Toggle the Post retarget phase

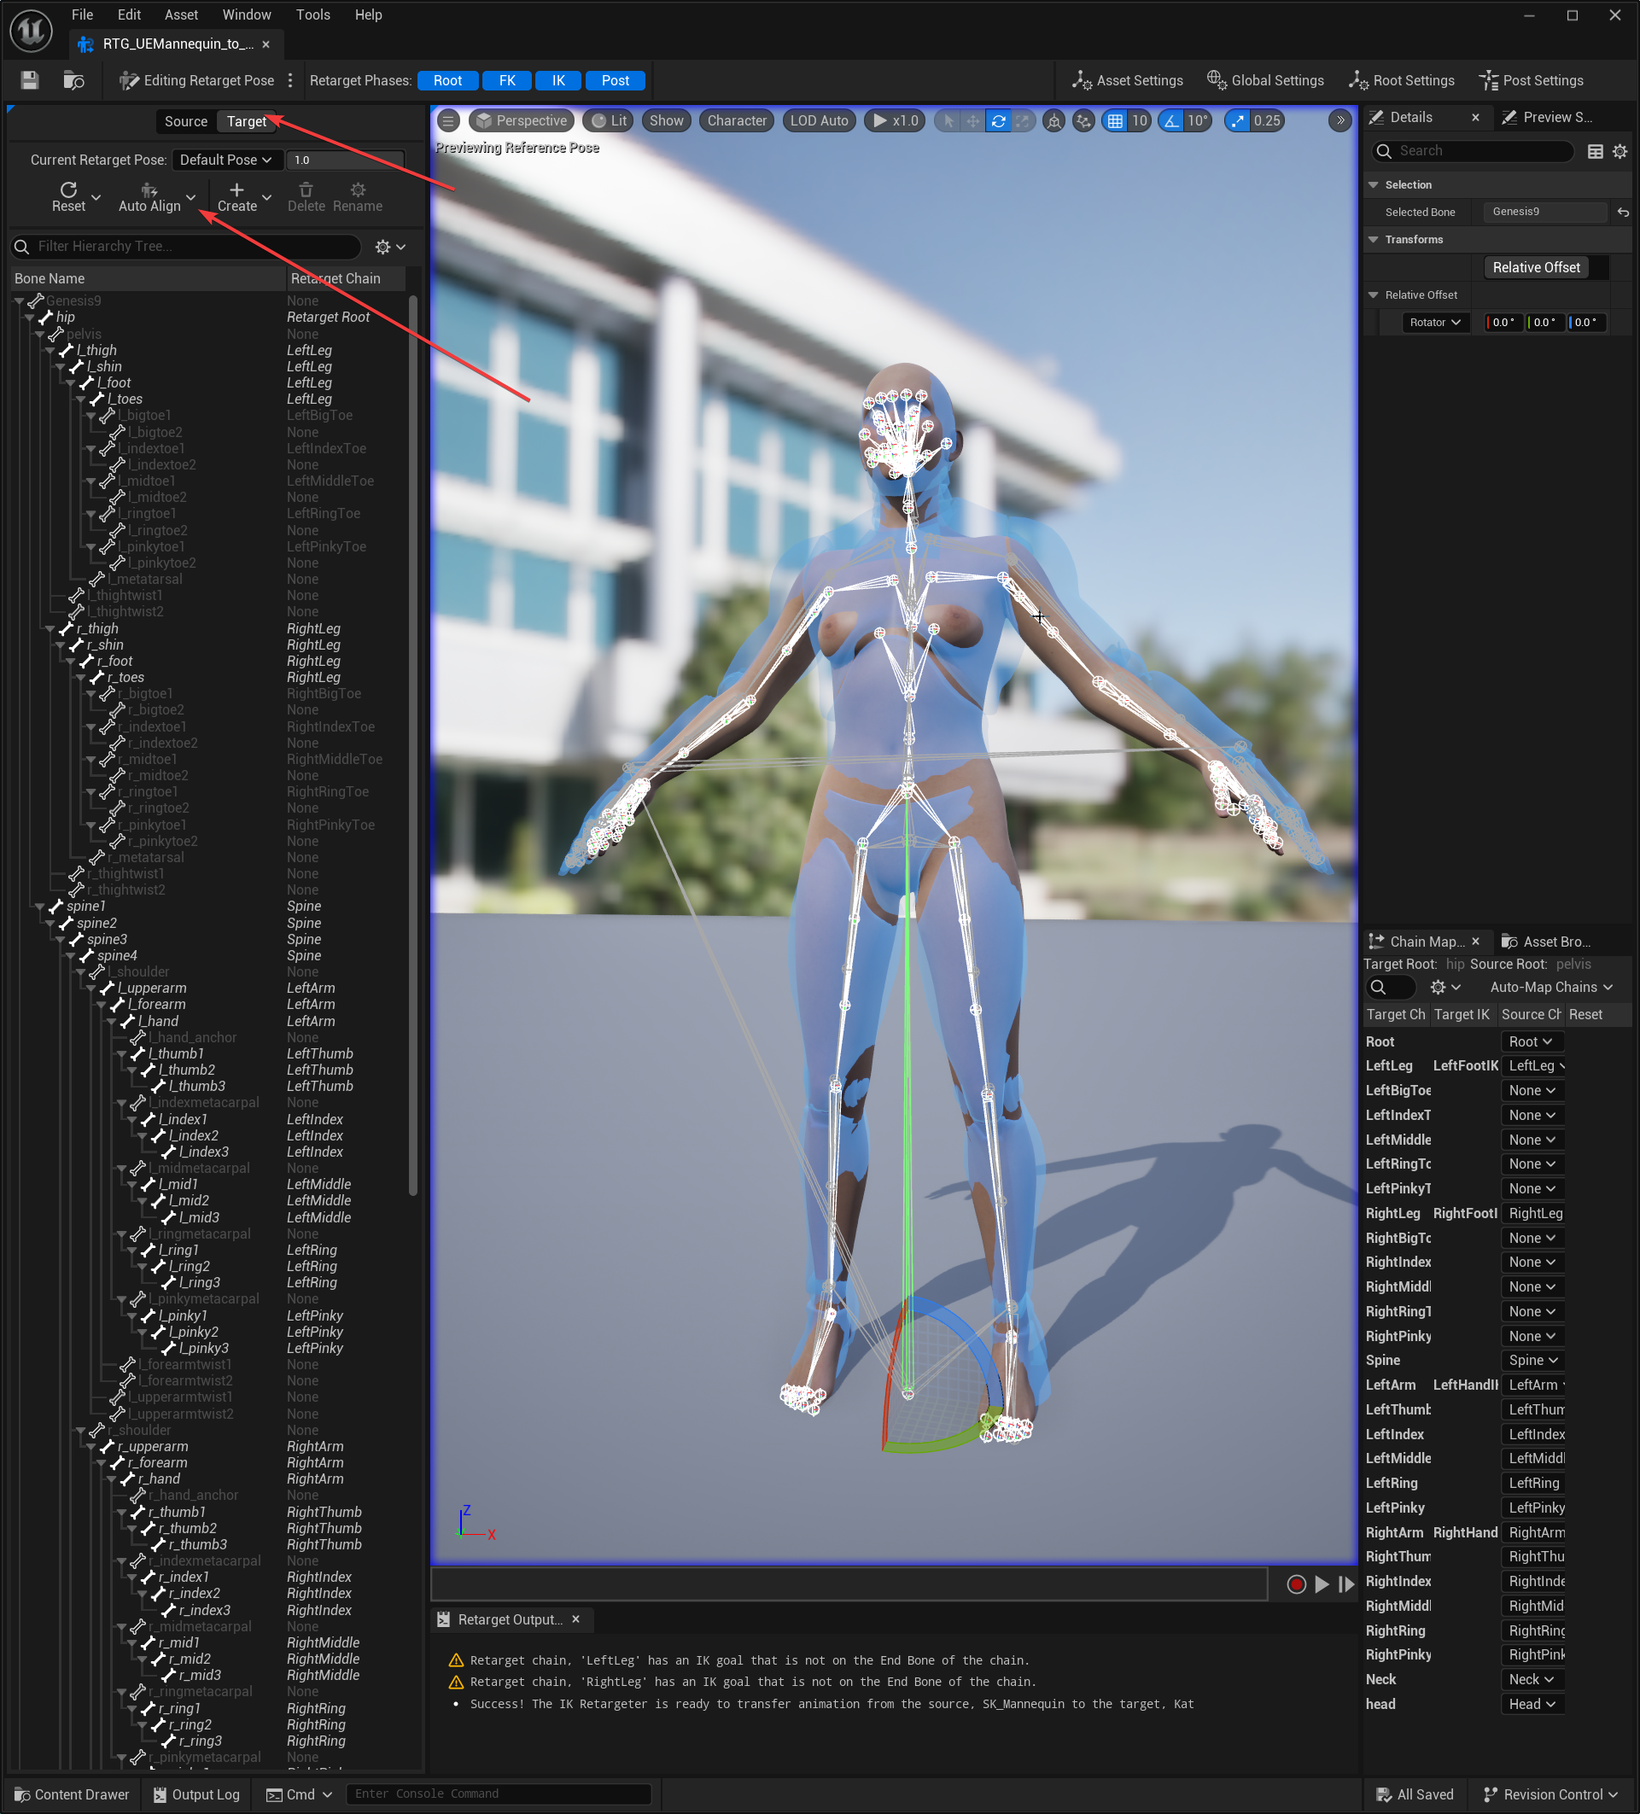(x=616, y=81)
